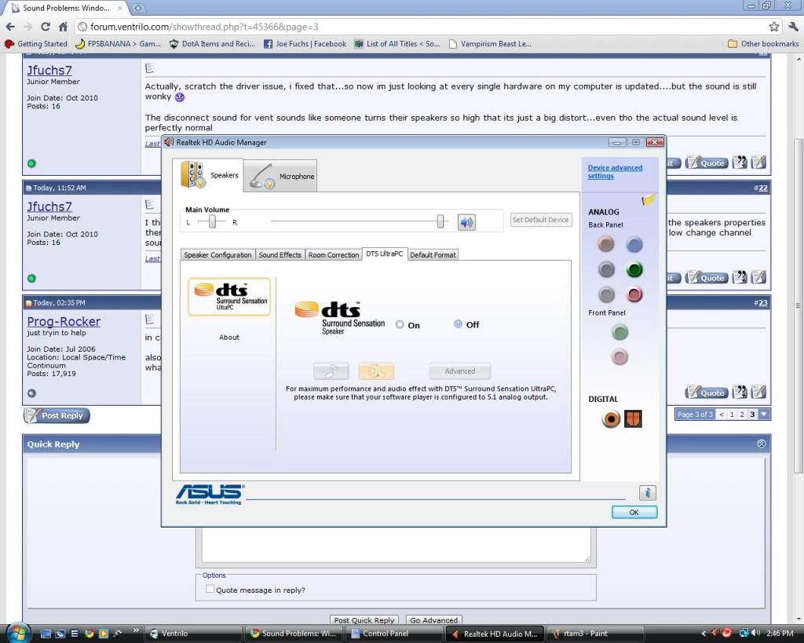The image size is (804, 643).
Task: Adjust the L/R balance slider handle
Action: (x=212, y=221)
